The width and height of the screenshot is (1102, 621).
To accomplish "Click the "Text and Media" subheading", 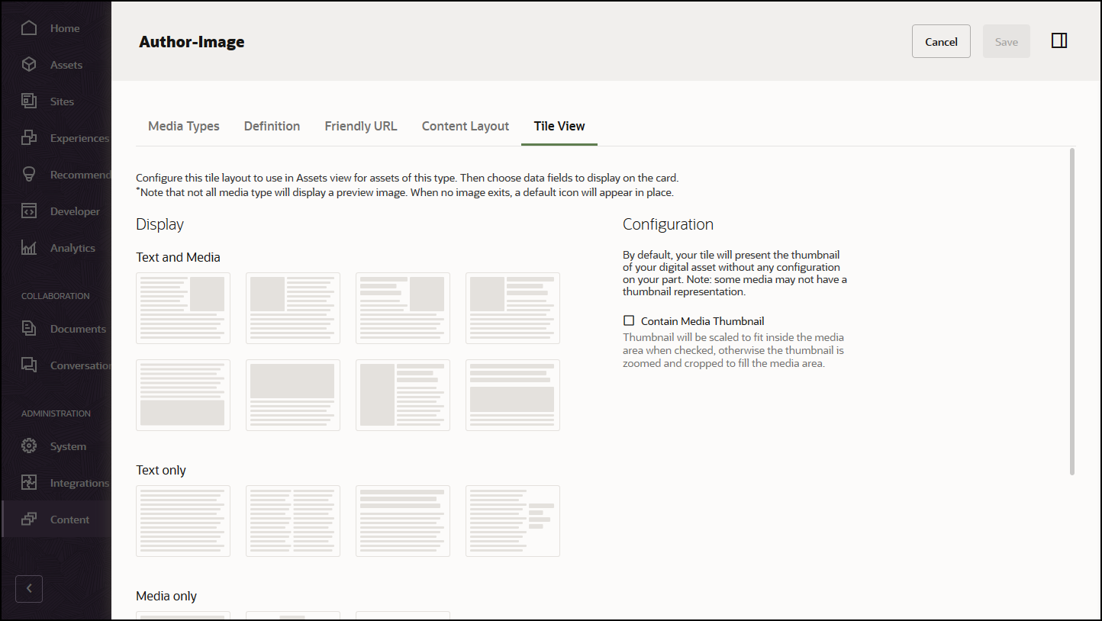I will [178, 258].
